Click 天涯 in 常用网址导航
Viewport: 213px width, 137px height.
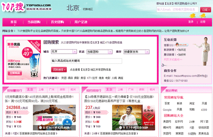[204, 103]
